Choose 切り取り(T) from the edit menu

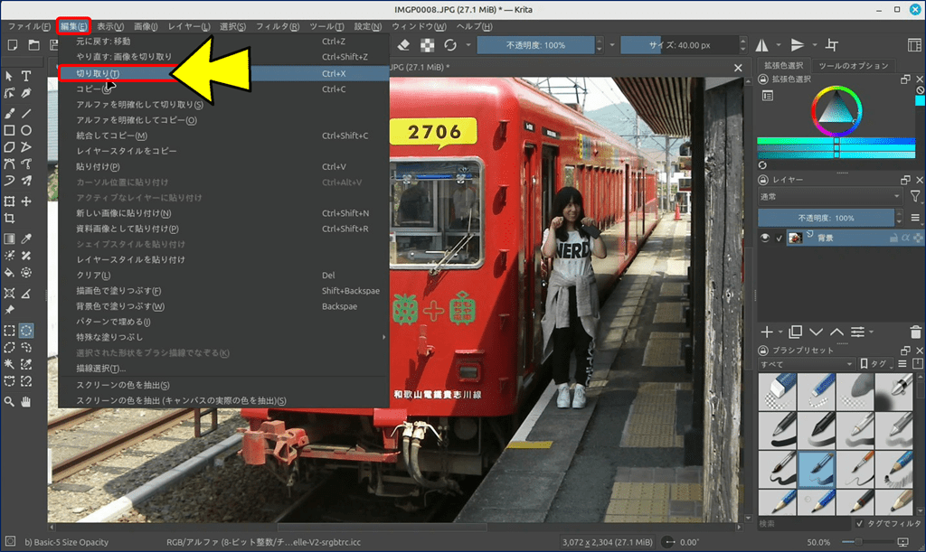click(98, 73)
